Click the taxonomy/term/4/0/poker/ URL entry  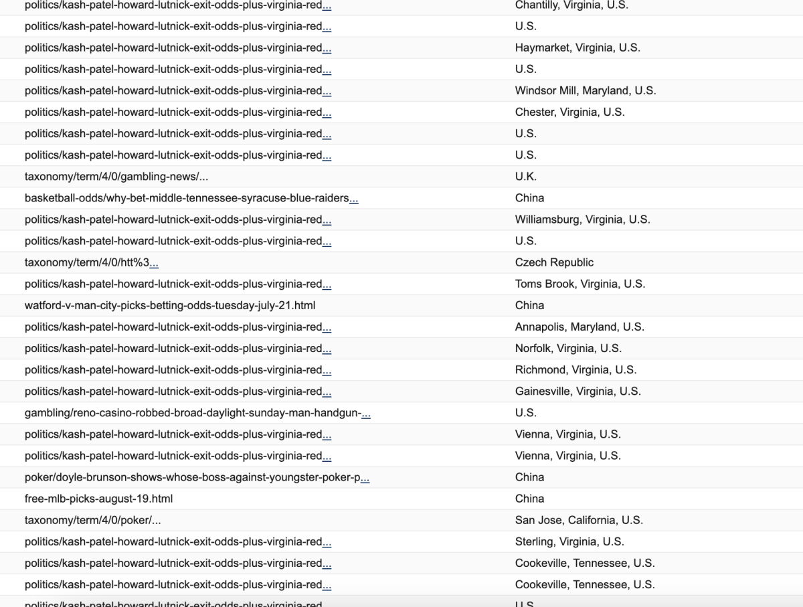click(x=92, y=521)
